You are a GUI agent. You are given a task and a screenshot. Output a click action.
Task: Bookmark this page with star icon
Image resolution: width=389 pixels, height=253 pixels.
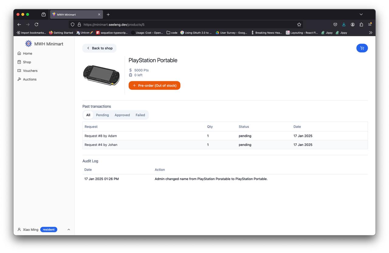(299, 24)
